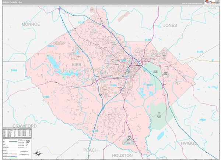221x160 pixels.
Task: Click the "2026 ZIP Code Premium Edition" header text
Action: click(192, 3)
